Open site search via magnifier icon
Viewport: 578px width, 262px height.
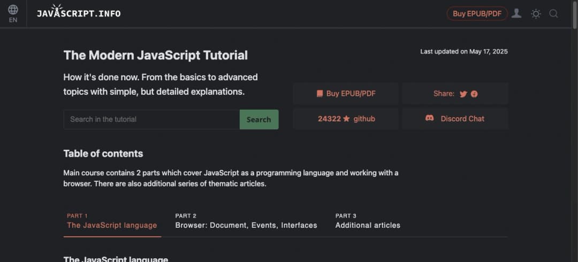553,14
